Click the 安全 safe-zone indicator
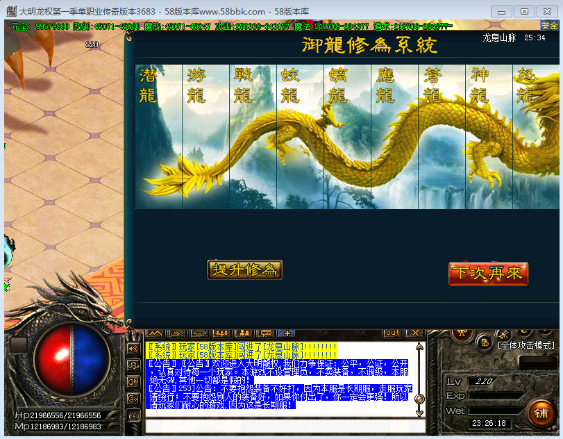Image resolution: width=563 pixels, height=439 pixels. 549,26
